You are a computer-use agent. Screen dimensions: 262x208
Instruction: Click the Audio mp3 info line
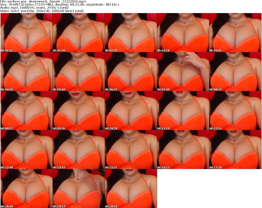tap(34, 7)
